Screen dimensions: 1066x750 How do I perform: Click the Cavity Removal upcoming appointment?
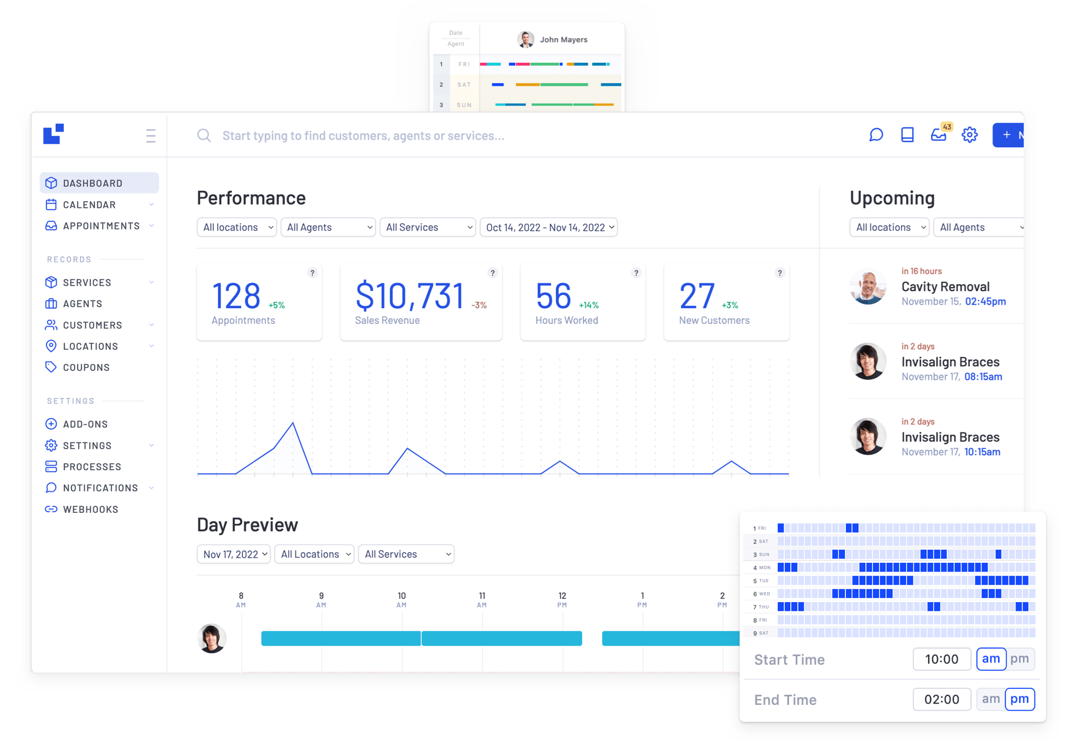[945, 286]
